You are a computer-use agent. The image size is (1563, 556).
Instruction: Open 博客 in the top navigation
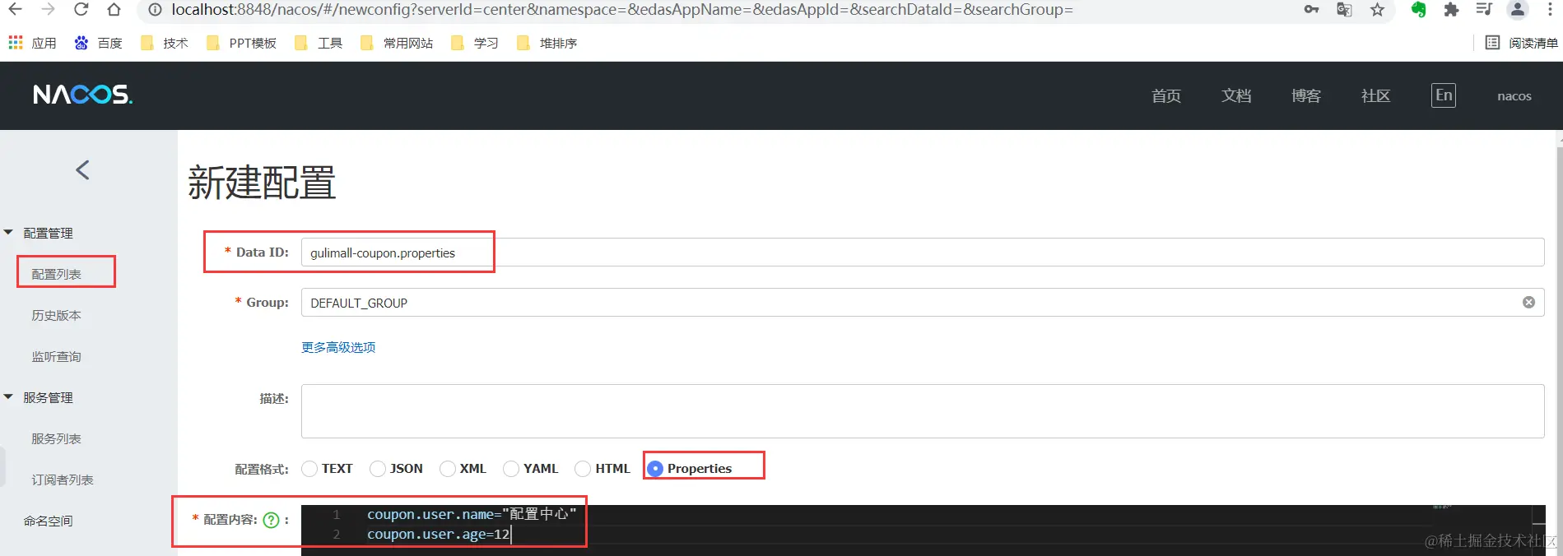point(1306,95)
